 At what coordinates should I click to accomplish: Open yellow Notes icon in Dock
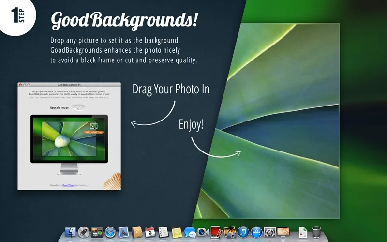[177, 232]
